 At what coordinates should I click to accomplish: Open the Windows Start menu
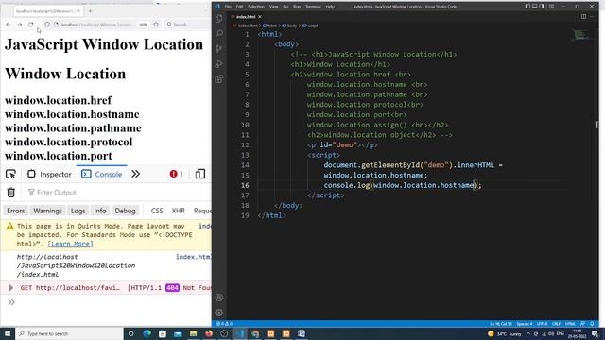(x=8, y=333)
